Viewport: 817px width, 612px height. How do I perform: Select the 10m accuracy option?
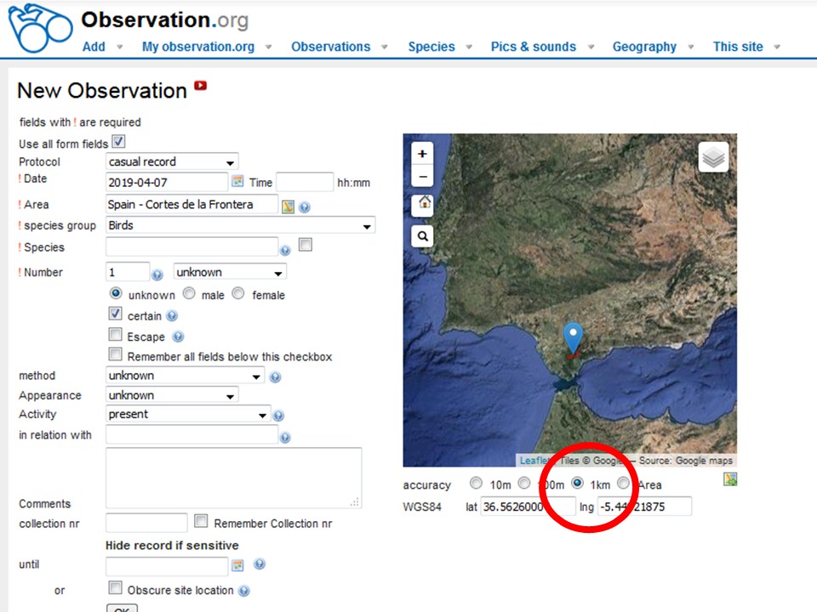[476, 484]
